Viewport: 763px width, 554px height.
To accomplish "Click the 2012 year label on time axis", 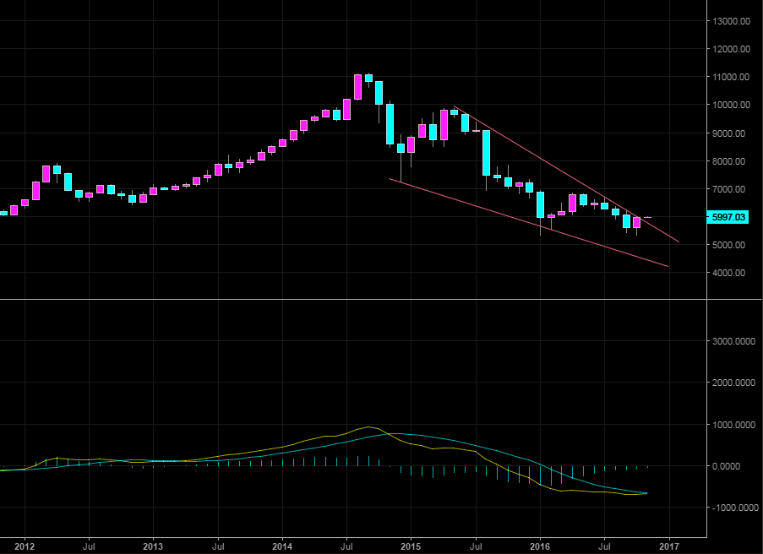I will 25,546.
